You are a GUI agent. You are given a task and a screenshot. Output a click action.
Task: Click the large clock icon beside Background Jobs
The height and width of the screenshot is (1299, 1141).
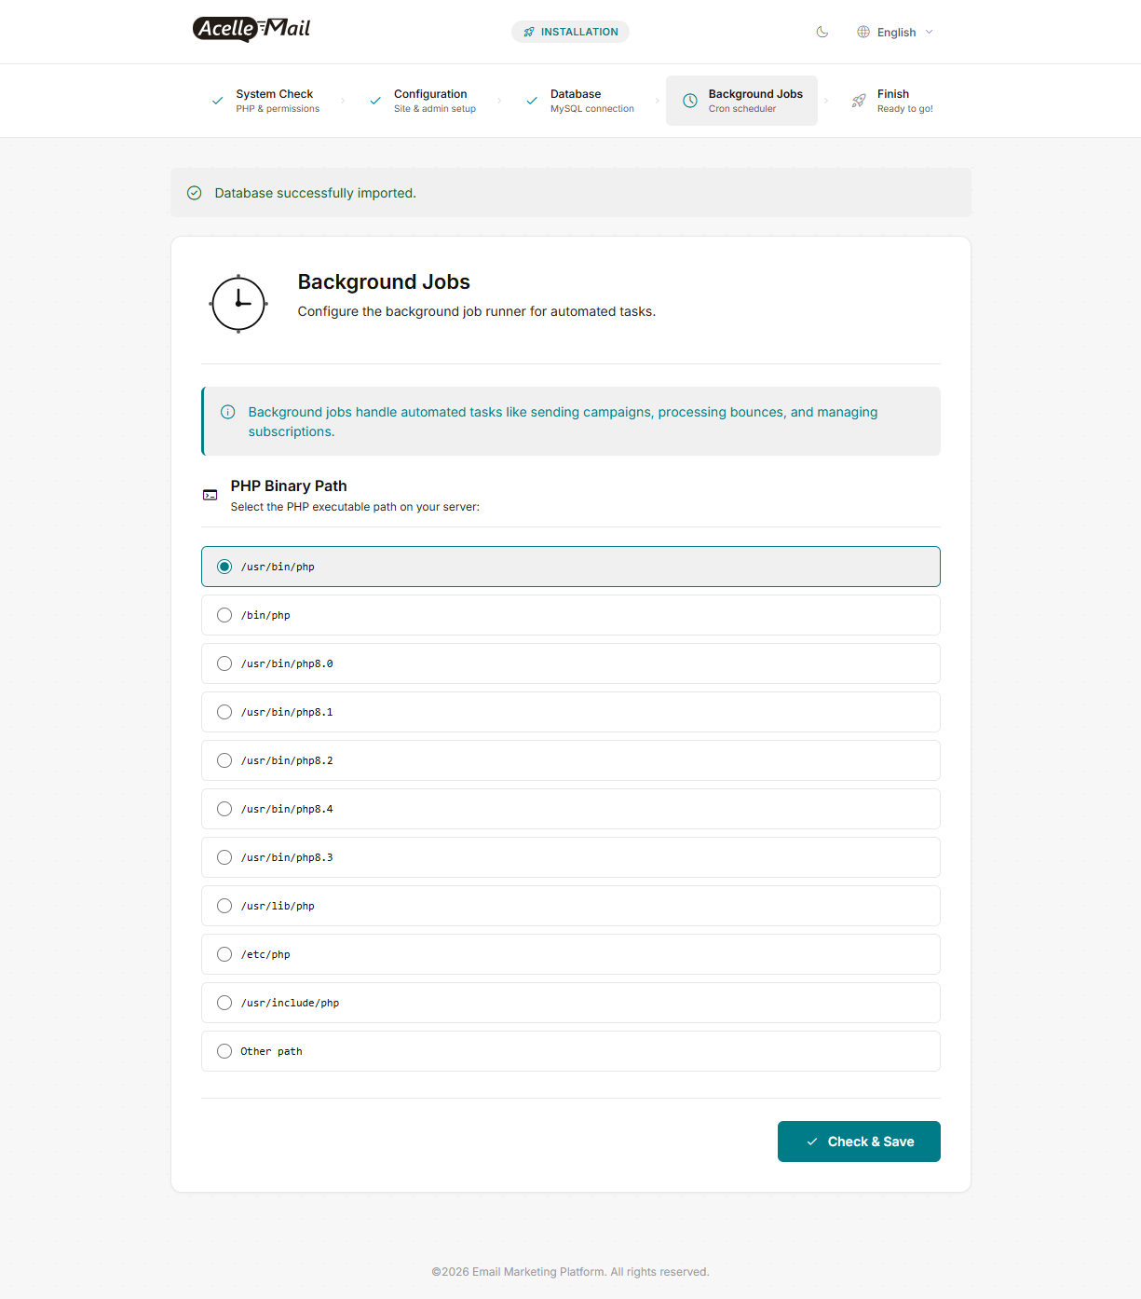tap(238, 304)
